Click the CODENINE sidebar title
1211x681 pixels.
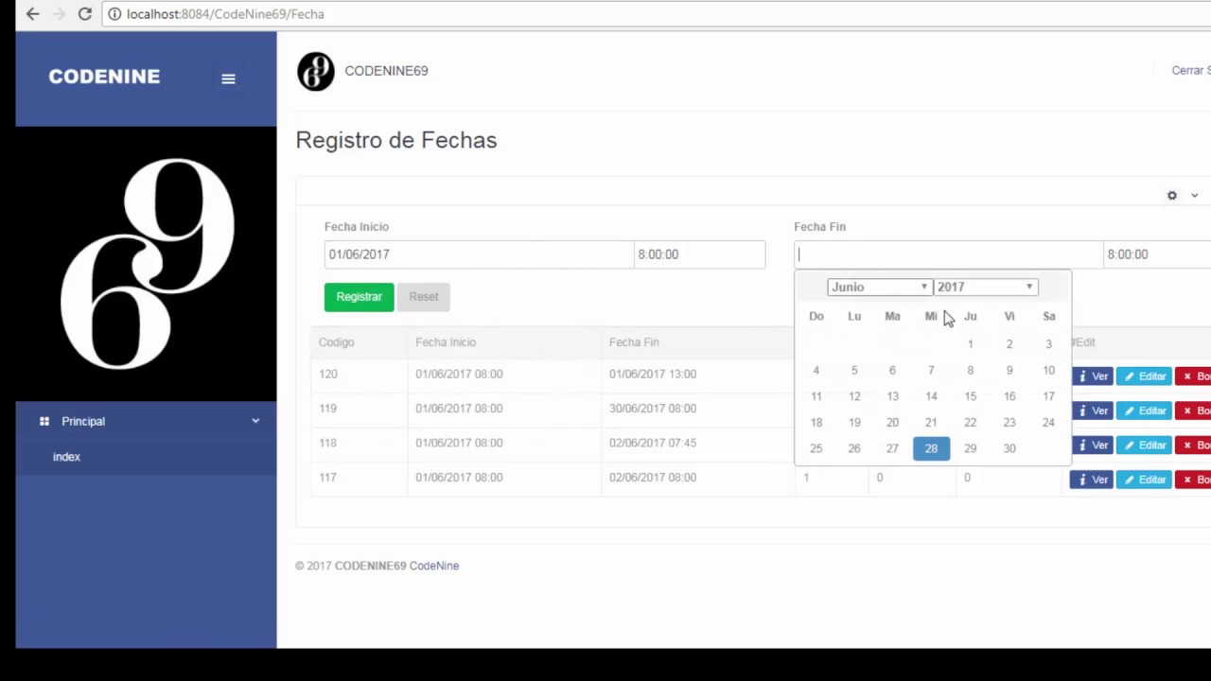coord(104,77)
